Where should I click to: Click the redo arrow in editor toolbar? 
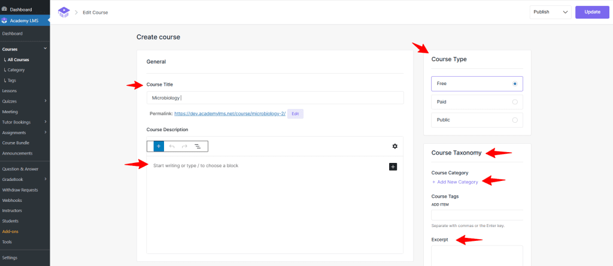click(x=184, y=146)
